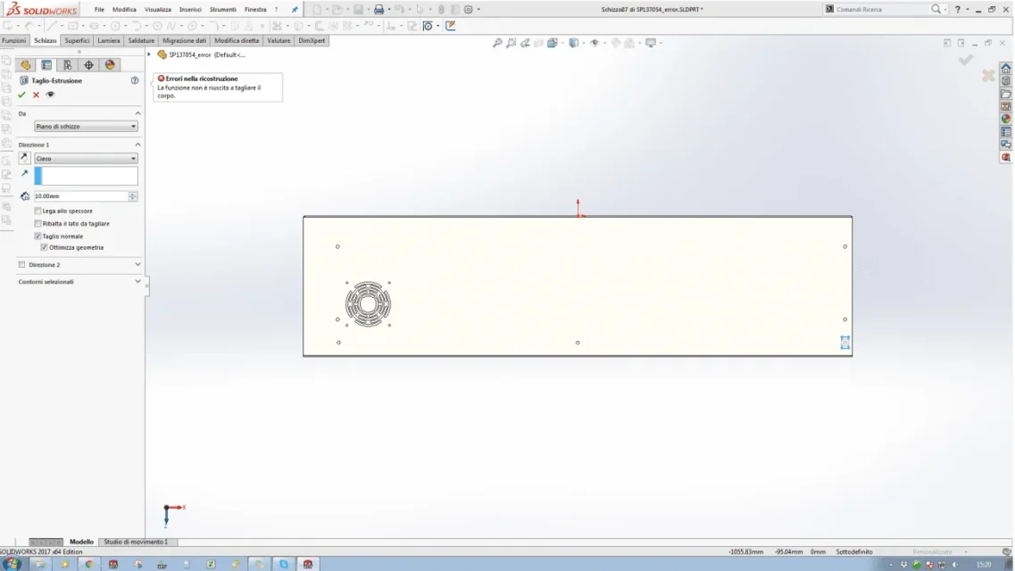Pin the menu bar with pushpin icon
Screen dimensions: 1015x571
295,10
